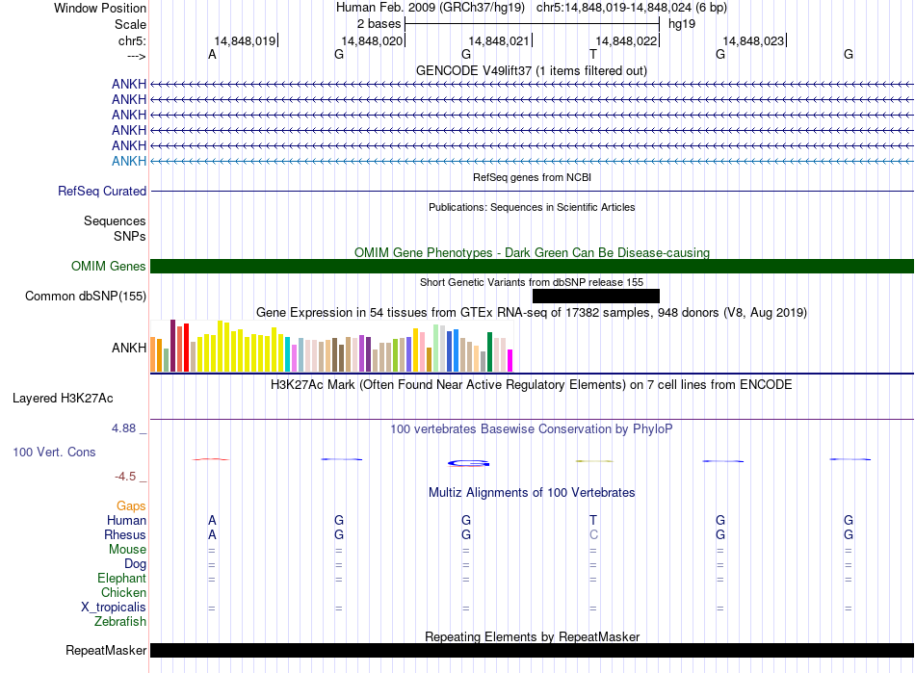The width and height of the screenshot is (915, 673).
Task: Click base T in the Human alignment row
Action: (x=593, y=520)
